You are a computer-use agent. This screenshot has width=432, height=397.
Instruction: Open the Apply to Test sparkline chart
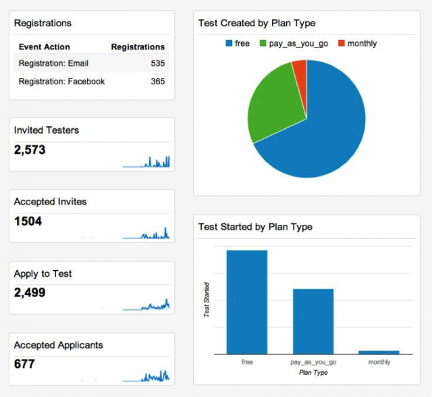point(146,305)
